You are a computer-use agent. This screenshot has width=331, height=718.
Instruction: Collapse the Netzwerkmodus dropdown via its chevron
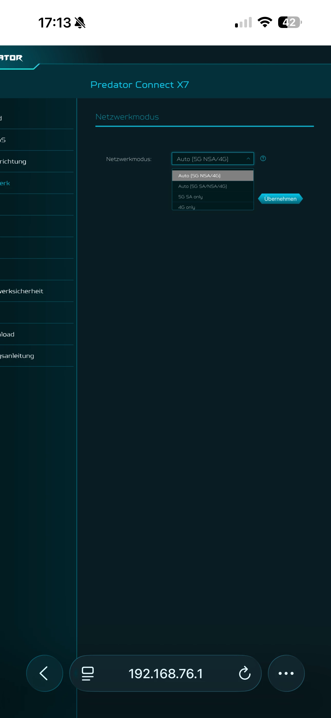click(248, 159)
